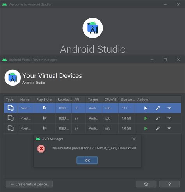Click the 'Android Studio' subtitle under the heading
The height and width of the screenshot is (192, 185).
pos(34,83)
